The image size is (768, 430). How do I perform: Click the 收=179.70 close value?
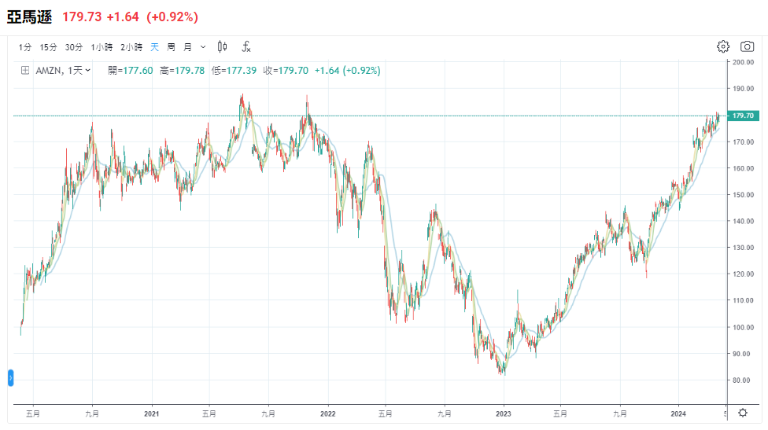point(286,71)
